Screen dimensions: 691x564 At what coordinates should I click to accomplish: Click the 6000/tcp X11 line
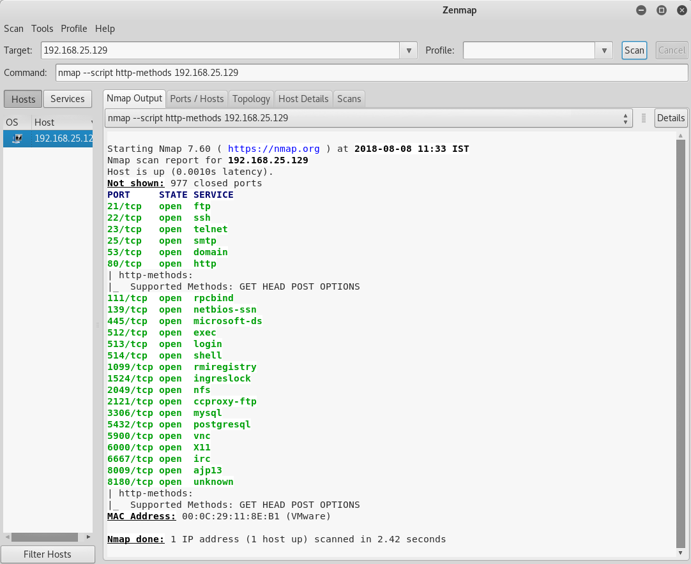point(159,447)
